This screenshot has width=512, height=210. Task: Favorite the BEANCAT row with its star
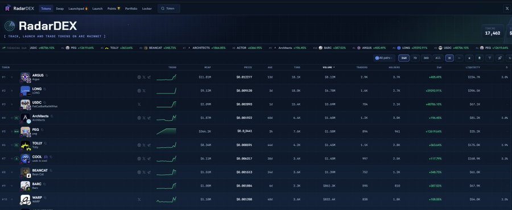[x=12, y=172]
